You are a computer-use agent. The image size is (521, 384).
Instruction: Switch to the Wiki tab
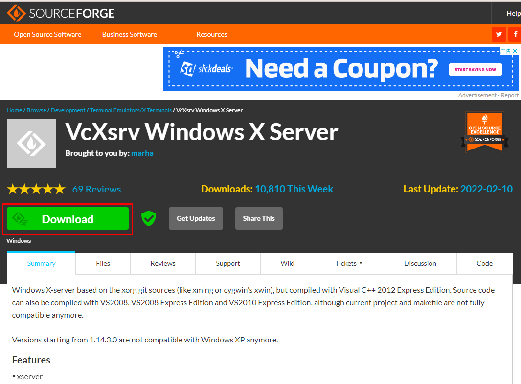point(288,263)
